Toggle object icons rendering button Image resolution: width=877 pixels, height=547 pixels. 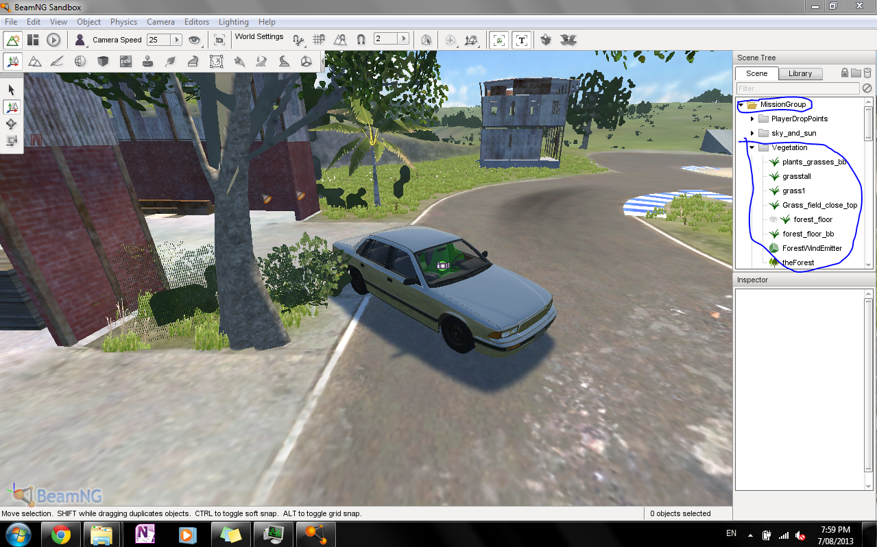click(x=500, y=40)
